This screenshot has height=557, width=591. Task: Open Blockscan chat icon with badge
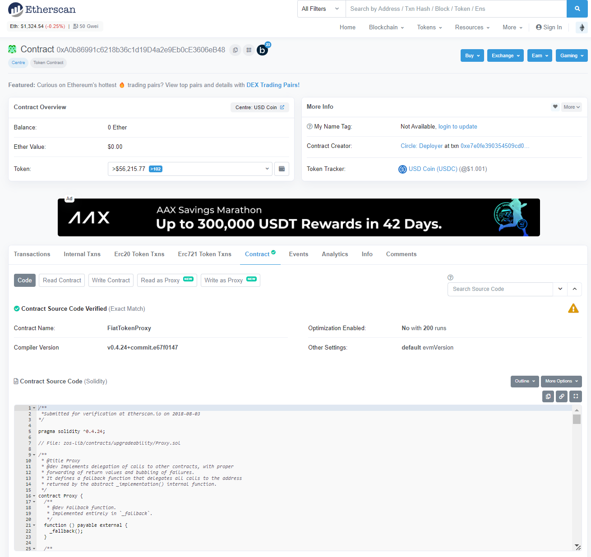[x=263, y=49]
